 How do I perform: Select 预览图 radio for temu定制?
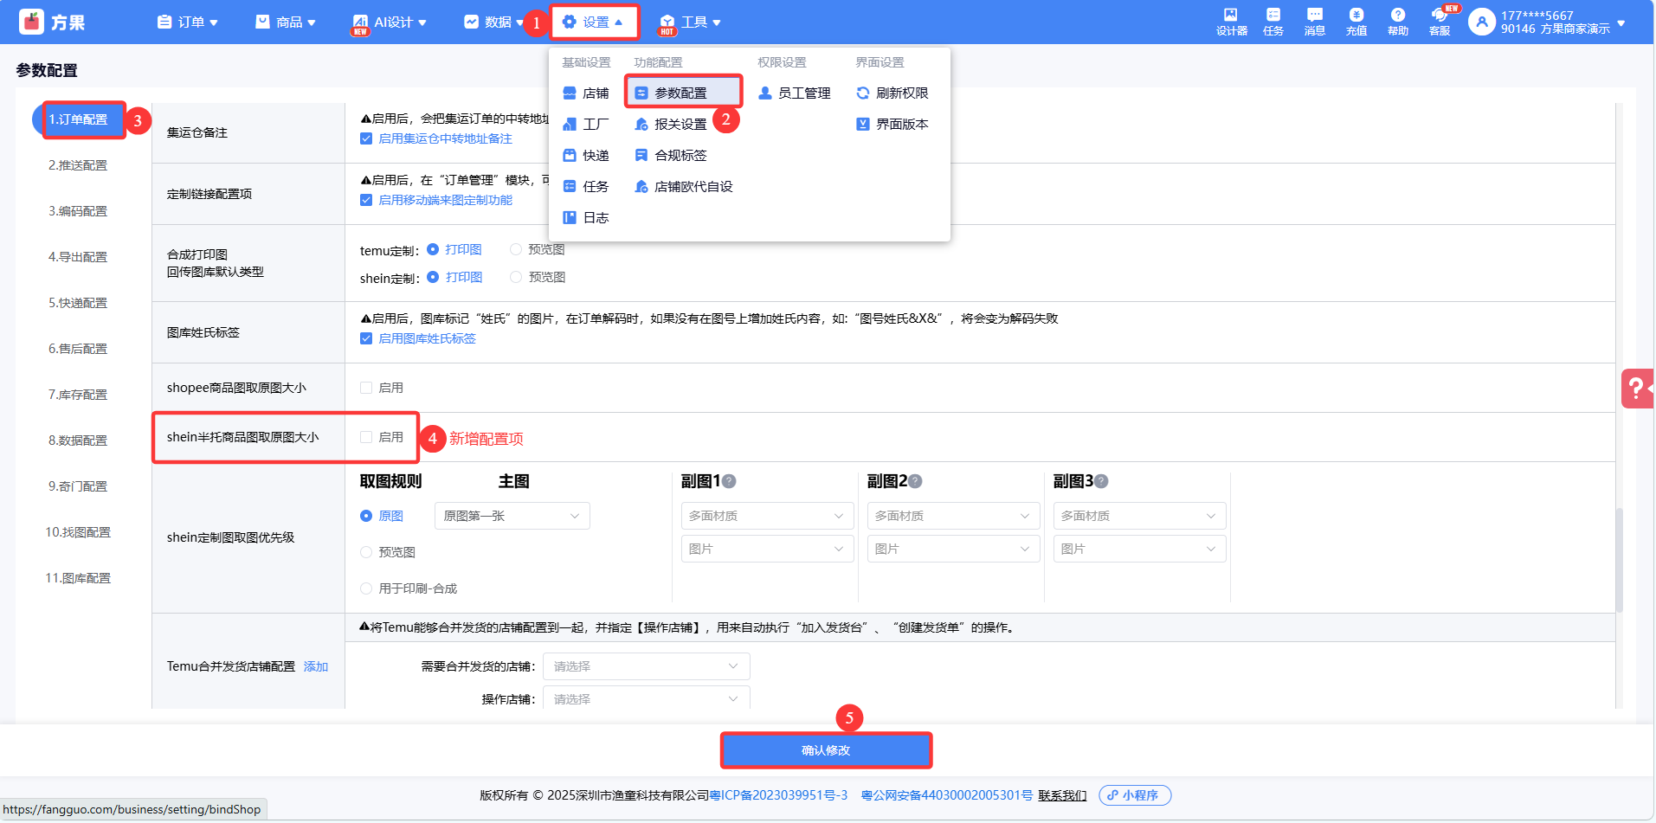(x=516, y=250)
